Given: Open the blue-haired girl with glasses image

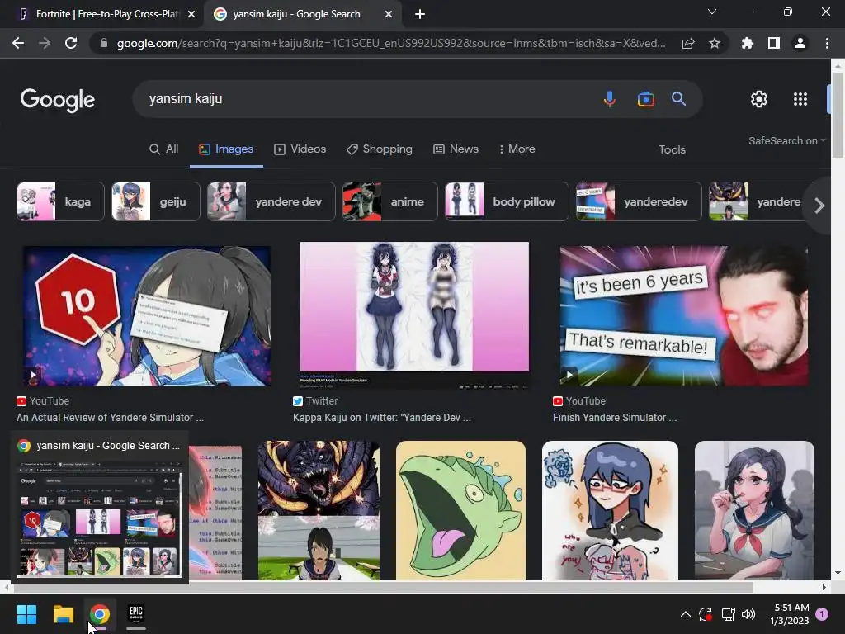Looking at the screenshot, I should pyautogui.click(x=610, y=510).
